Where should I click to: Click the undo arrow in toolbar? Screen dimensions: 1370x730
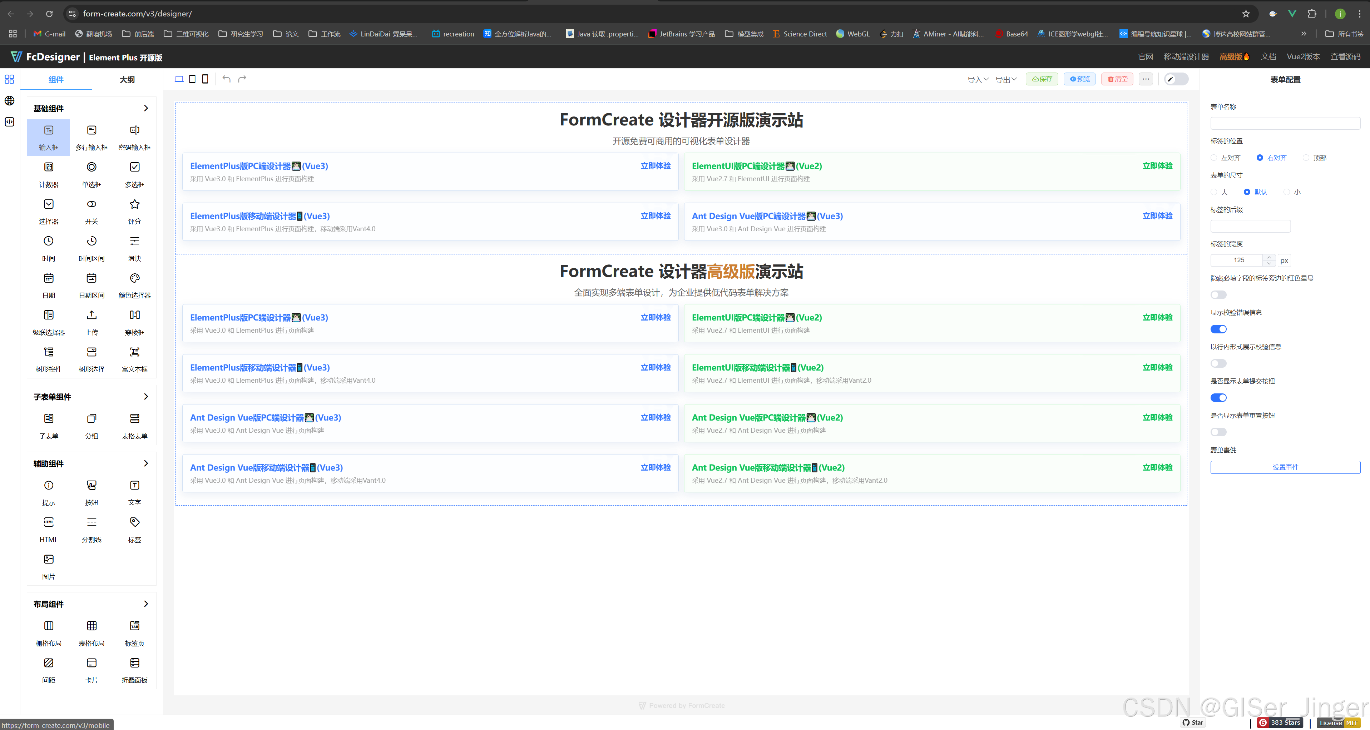click(227, 79)
